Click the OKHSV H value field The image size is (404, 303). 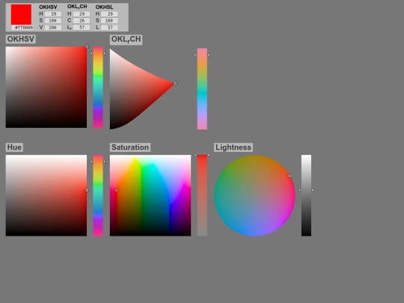(x=53, y=14)
